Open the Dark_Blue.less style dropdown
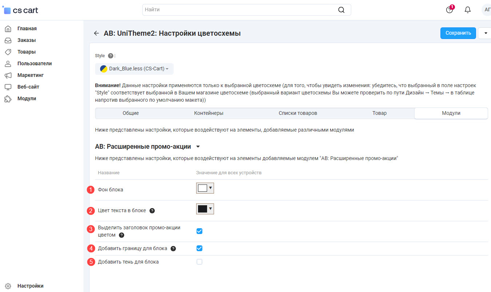 (x=134, y=69)
